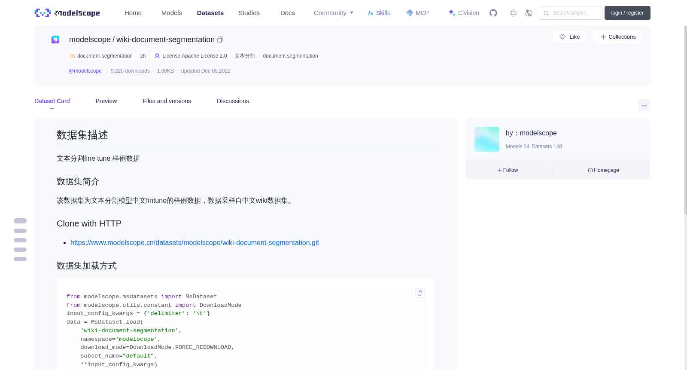Viewport: 687px width, 370px height.
Task: Click the 1.80KB size text
Action: click(x=165, y=71)
